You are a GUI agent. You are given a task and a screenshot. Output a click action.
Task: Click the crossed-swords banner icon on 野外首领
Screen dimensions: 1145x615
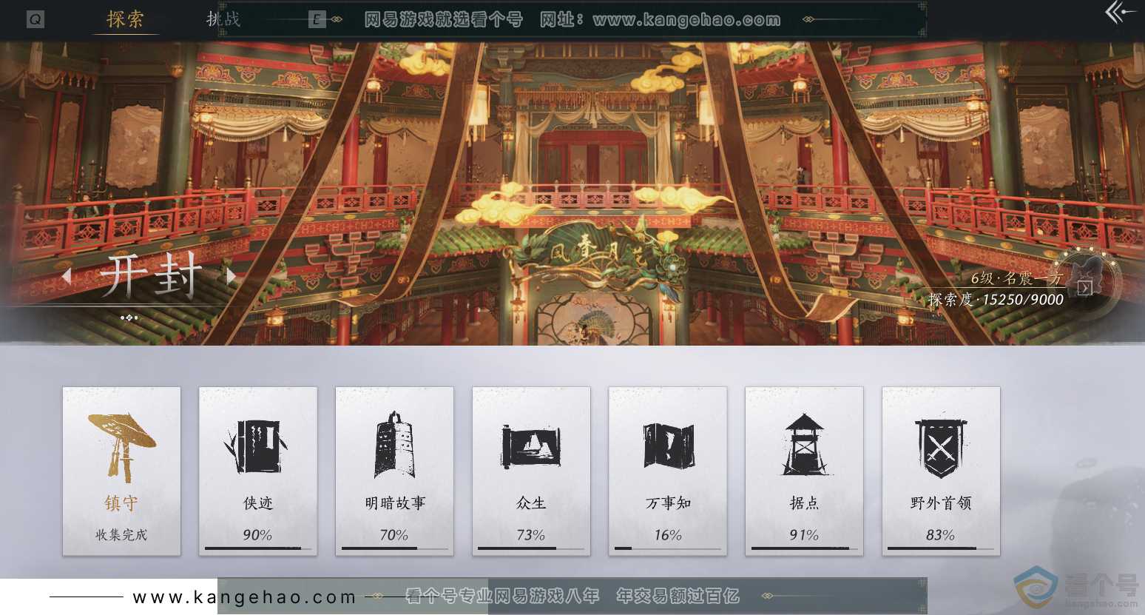tap(941, 448)
